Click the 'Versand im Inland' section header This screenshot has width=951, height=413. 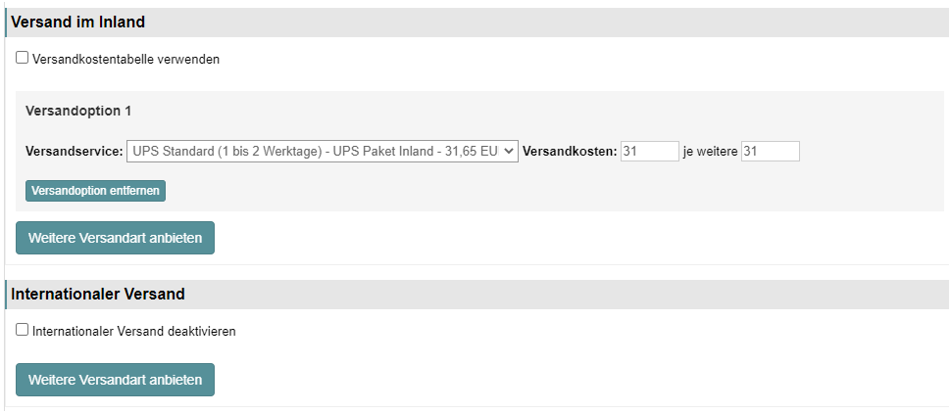(78, 23)
